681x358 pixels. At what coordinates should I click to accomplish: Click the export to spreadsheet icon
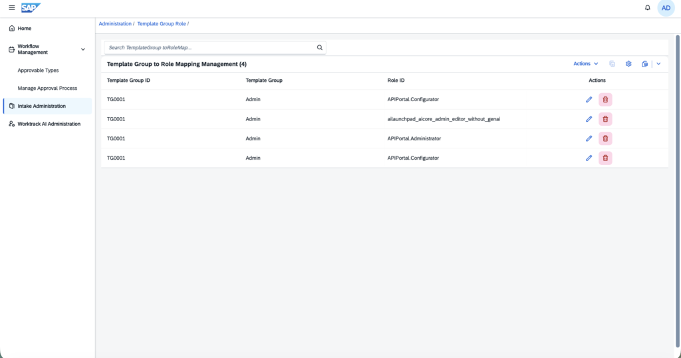645,64
